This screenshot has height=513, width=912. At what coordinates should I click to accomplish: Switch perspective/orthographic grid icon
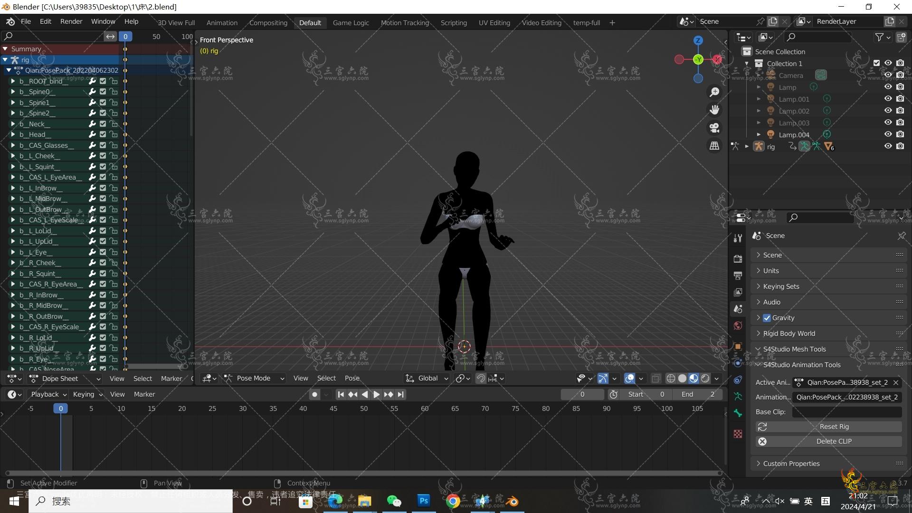714,146
